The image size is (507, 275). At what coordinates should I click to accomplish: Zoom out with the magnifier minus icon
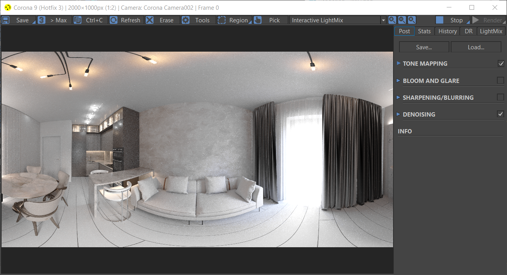point(402,20)
